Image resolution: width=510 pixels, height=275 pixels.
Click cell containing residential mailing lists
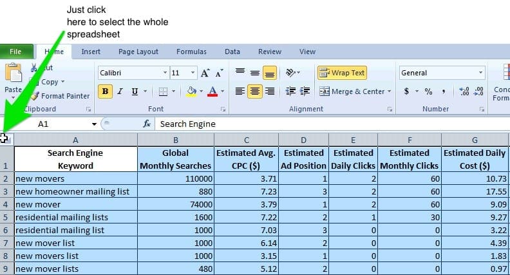click(76, 217)
